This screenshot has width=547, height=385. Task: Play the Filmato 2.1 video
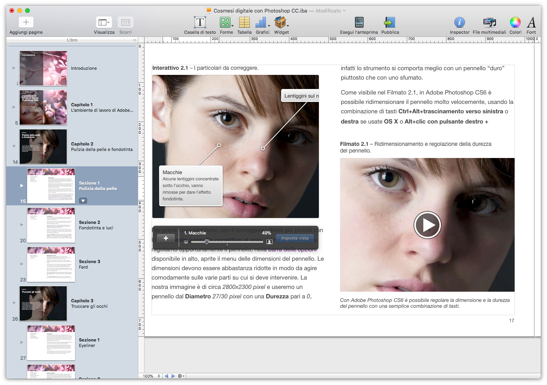click(427, 225)
